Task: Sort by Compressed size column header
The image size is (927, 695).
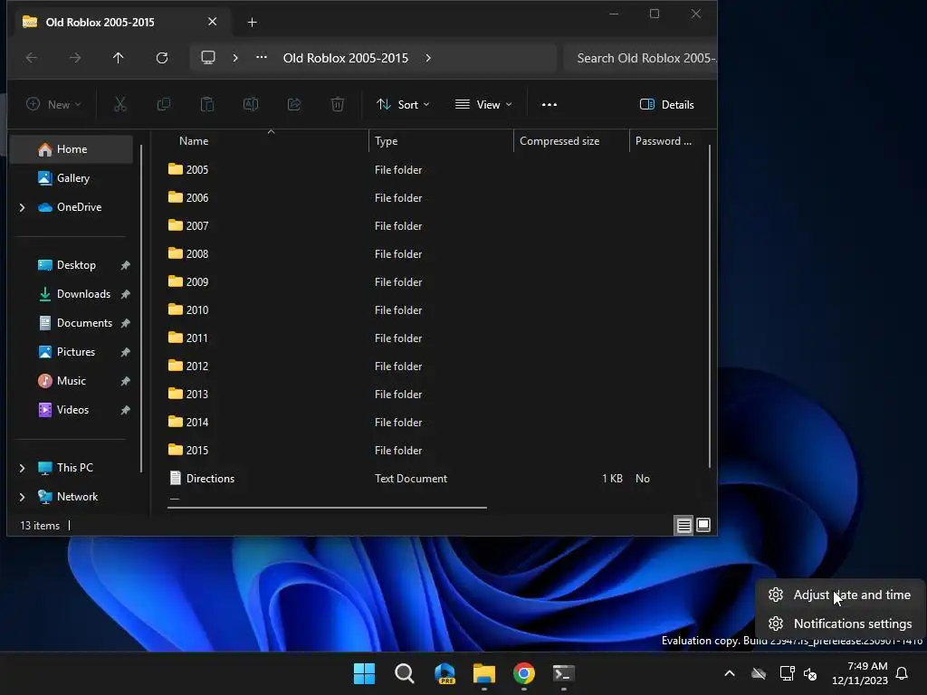Action: coord(571,141)
